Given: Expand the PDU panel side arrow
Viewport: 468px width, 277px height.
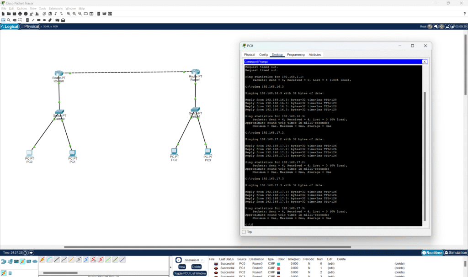Looking at the screenshot, I should tap(171, 267).
